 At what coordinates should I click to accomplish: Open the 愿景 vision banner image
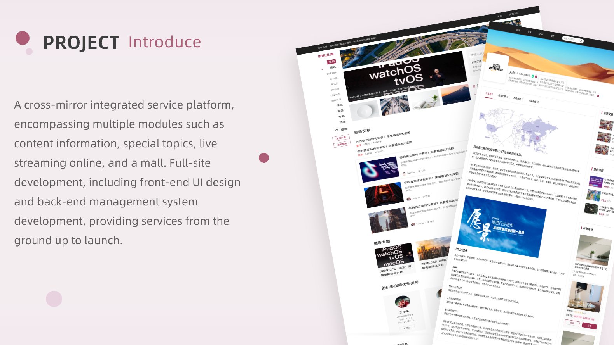click(x=501, y=227)
